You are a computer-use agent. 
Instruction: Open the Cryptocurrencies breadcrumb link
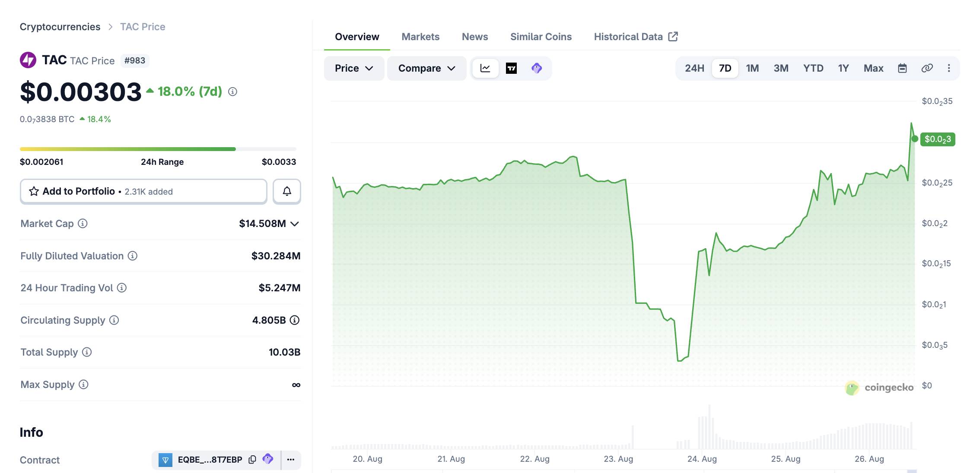pyautogui.click(x=60, y=27)
